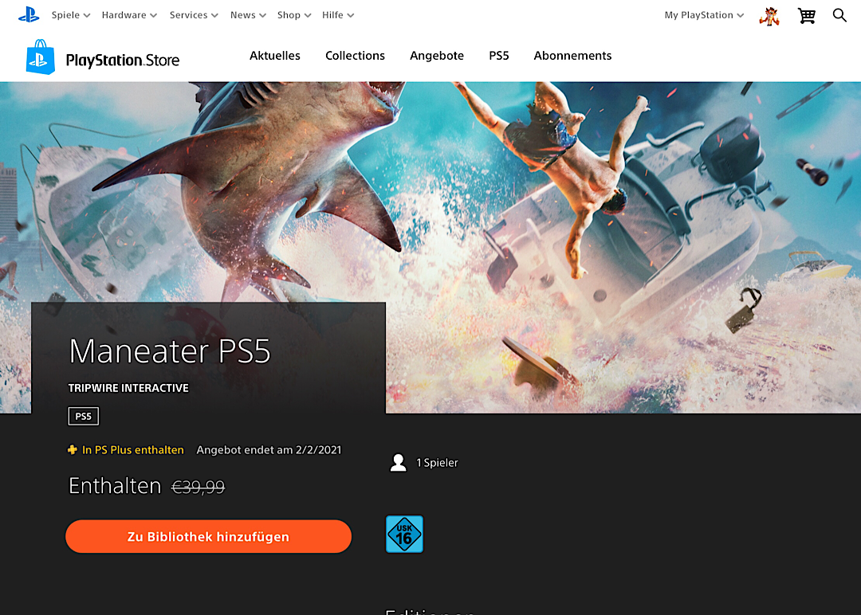Image resolution: width=861 pixels, height=615 pixels.
Task: Open the PS5 store tab
Action: [499, 56]
